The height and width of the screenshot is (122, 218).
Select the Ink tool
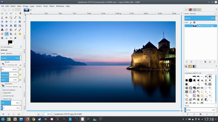pyautogui.click(x=11, y=34)
